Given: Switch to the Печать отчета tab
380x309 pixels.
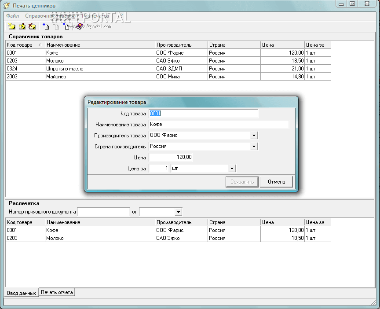Looking at the screenshot, I should tap(57, 292).
